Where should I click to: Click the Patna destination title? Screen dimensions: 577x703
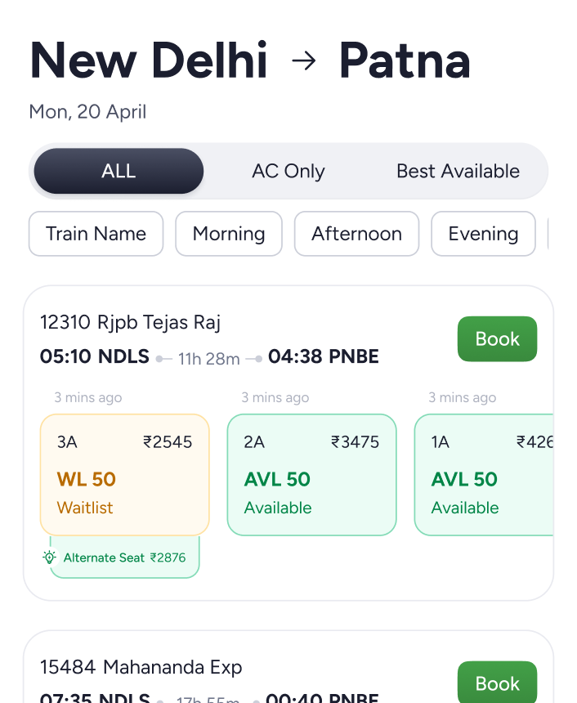(405, 60)
